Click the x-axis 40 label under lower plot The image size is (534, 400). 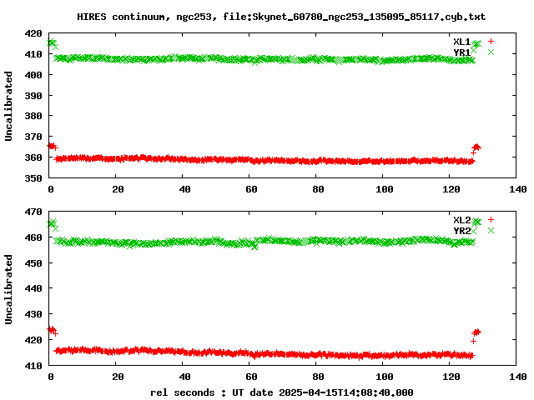pos(184,377)
